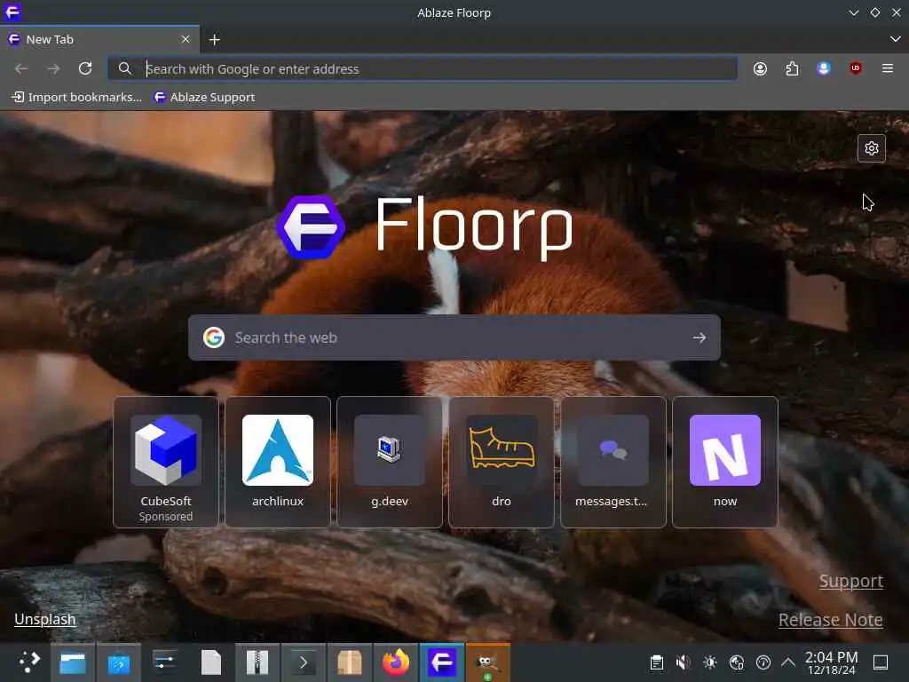Open the g.deev shortcut tile
The image size is (909, 682).
point(390,462)
